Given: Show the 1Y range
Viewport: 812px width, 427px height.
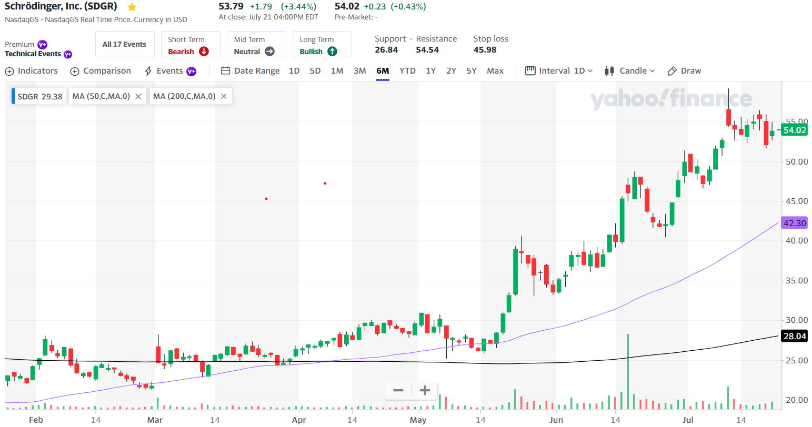Looking at the screenshot, I should point(431,71).
